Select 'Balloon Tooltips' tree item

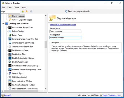(18, 31)
